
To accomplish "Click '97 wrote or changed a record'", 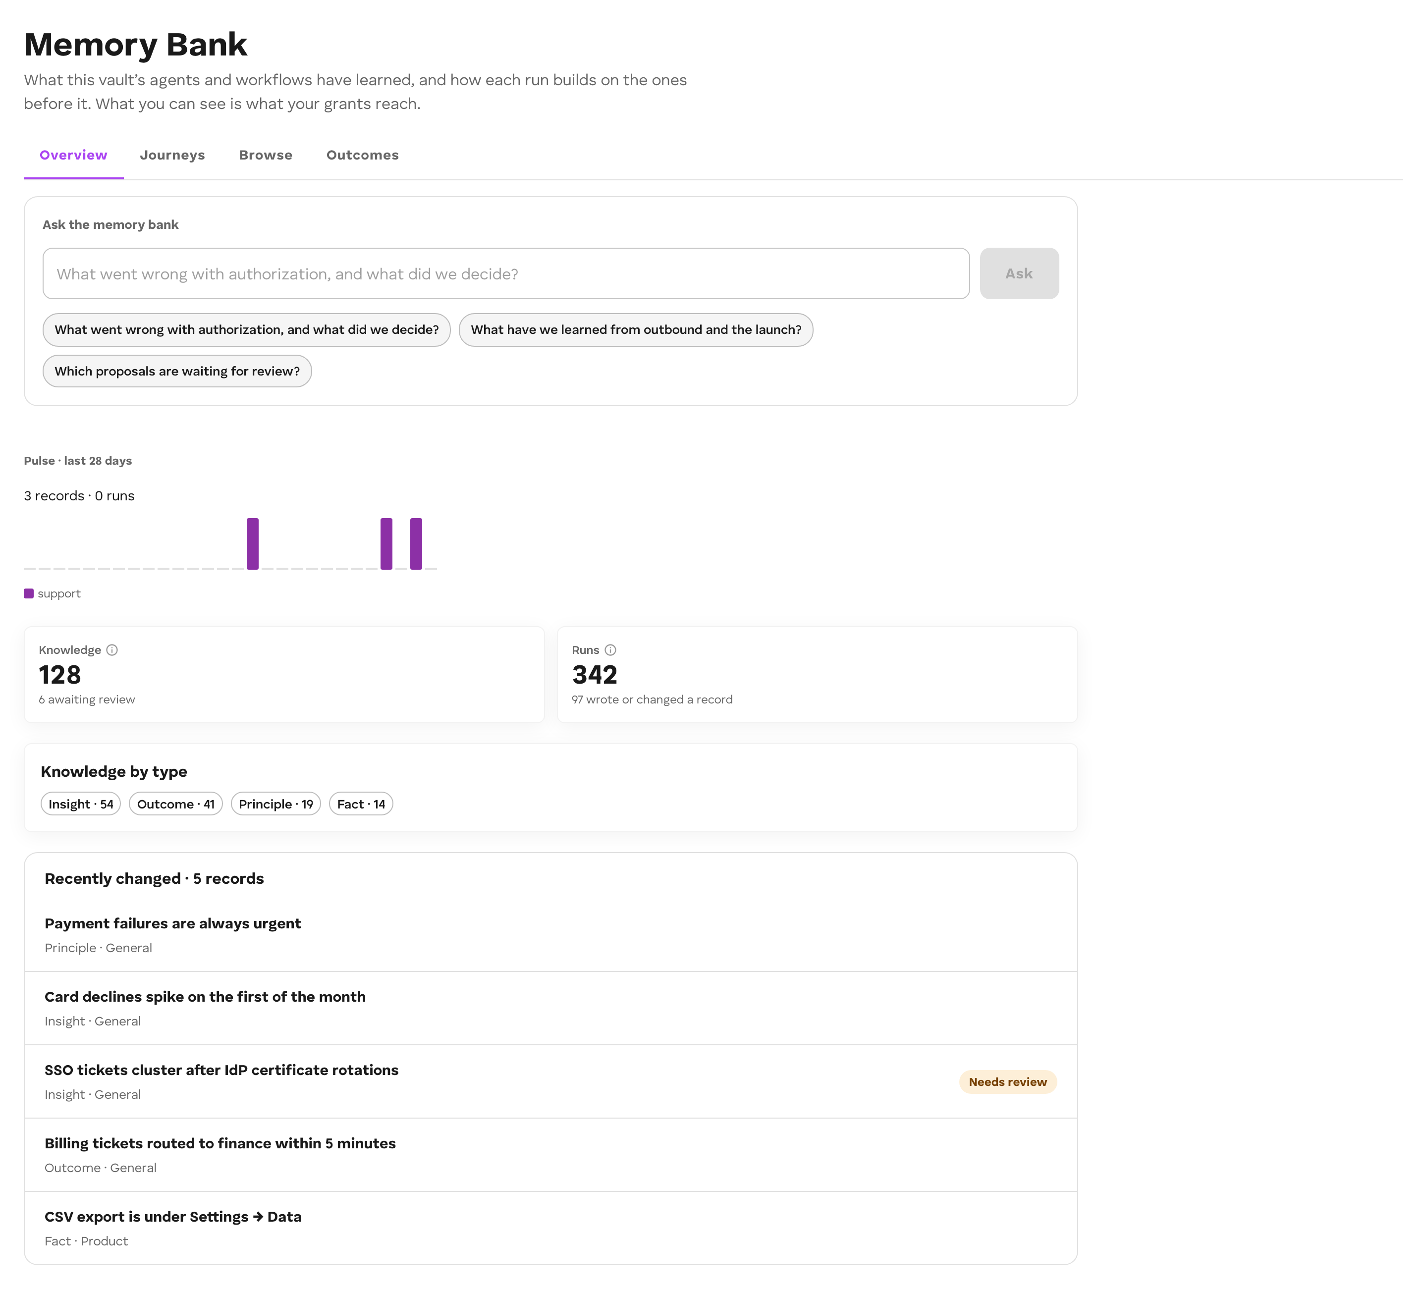I will 652,699.
